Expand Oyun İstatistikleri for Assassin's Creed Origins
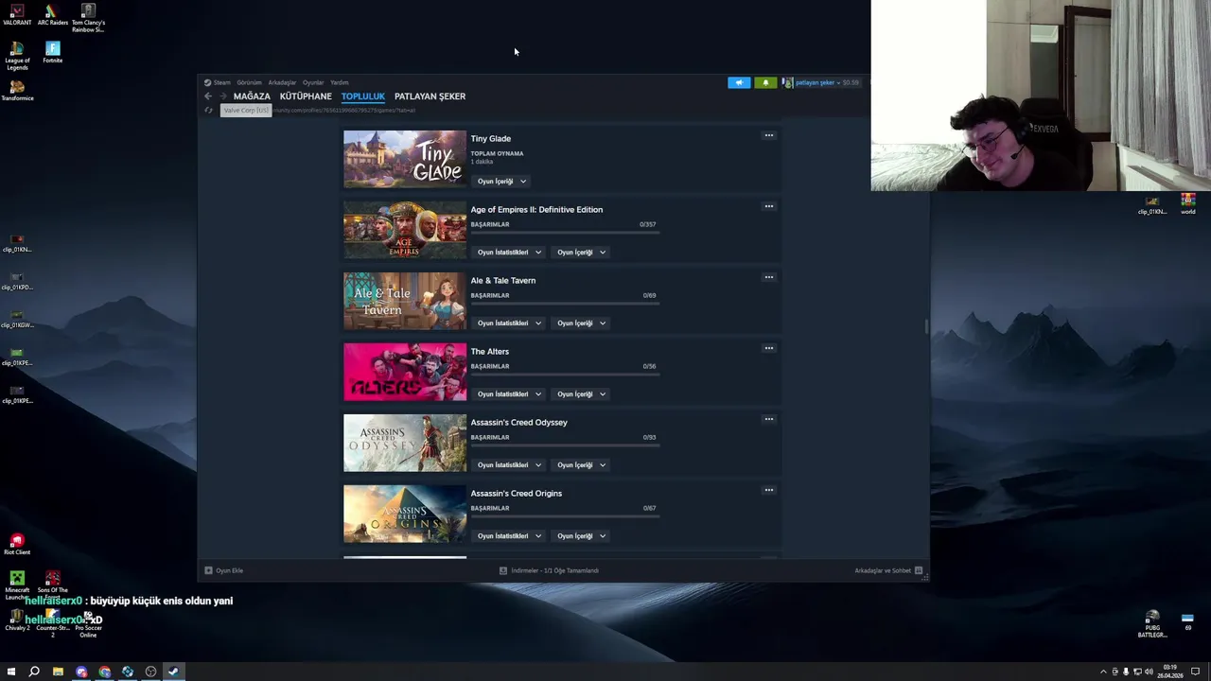Screen dimensions: 1211x681 pyautogui.click(x=509, y=535)
